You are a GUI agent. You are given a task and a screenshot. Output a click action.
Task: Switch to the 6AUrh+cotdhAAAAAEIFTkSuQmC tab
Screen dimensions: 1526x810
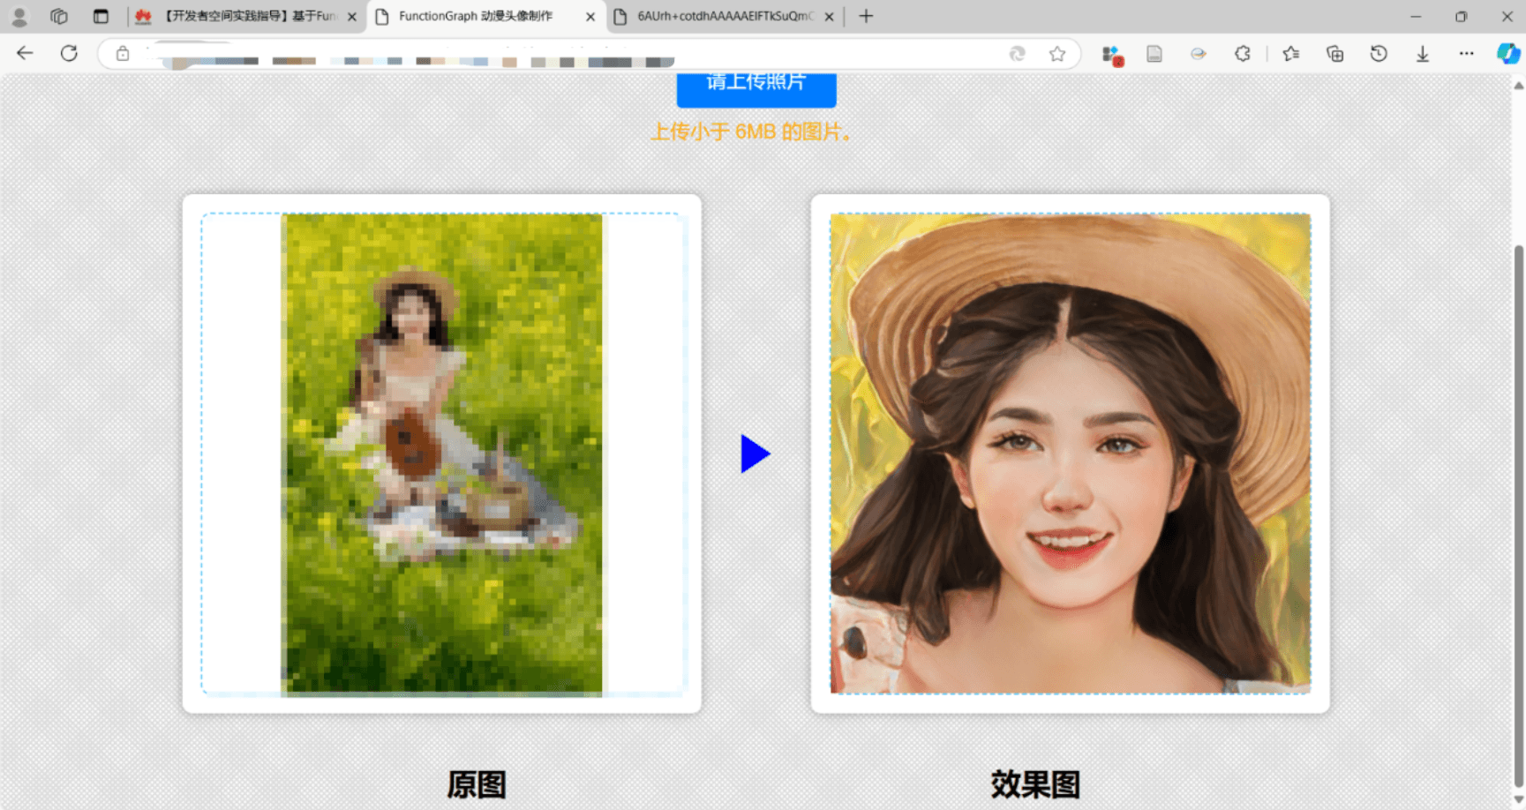pyautogui.click(x=724, y=16)
